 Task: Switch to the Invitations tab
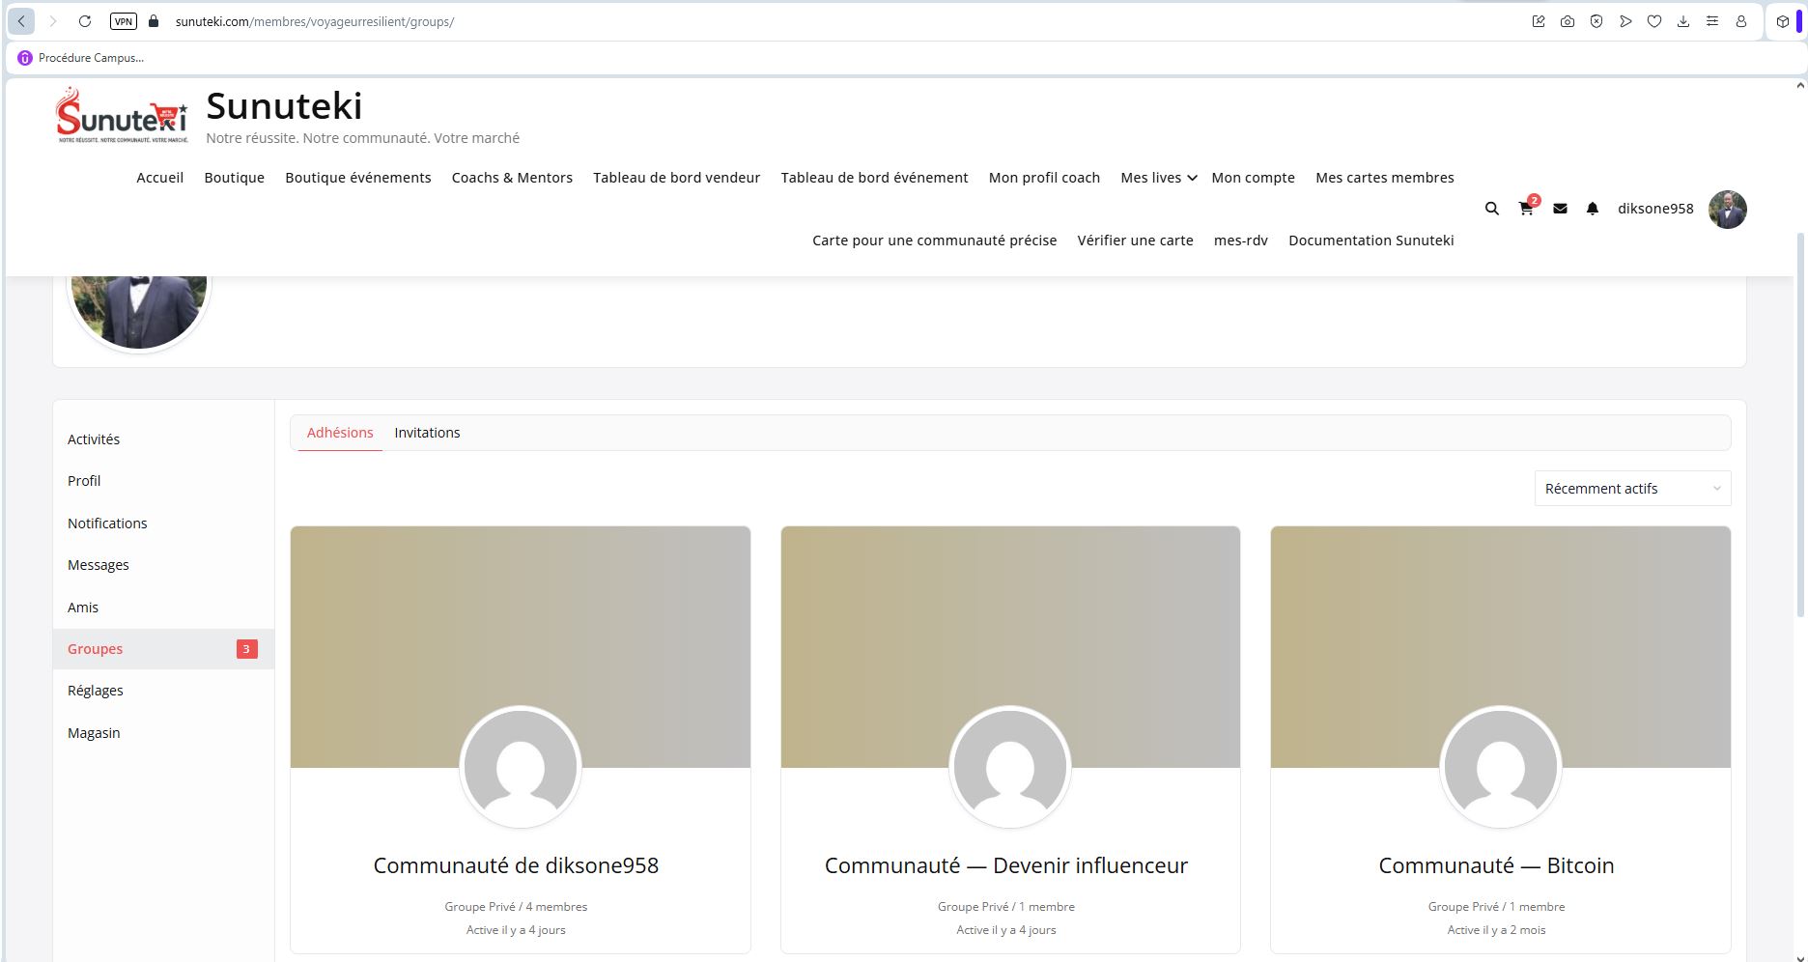pyautogui.click(x=427, y=433)
